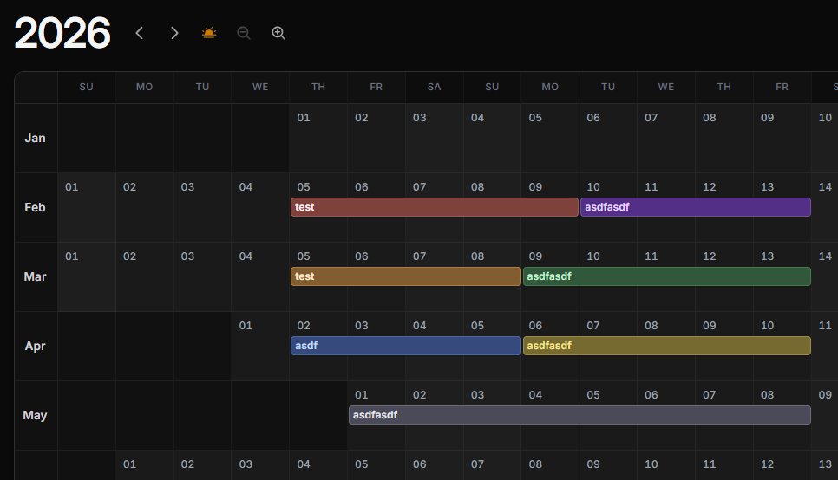This screenshot has height=480, width=838.
Task: Select January 01 day cell
Action: point(318,139)
